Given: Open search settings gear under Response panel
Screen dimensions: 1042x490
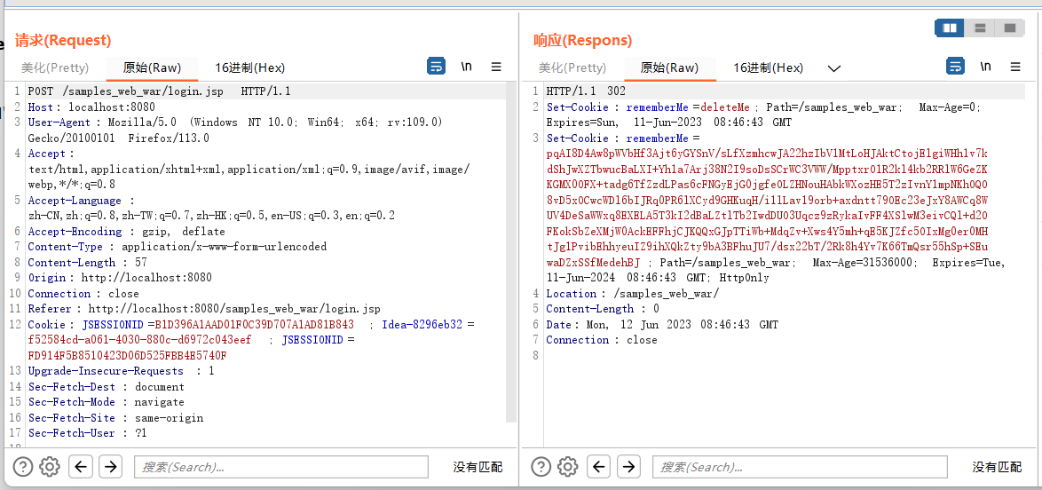Looking at the screenshot, I should (568, 467).
